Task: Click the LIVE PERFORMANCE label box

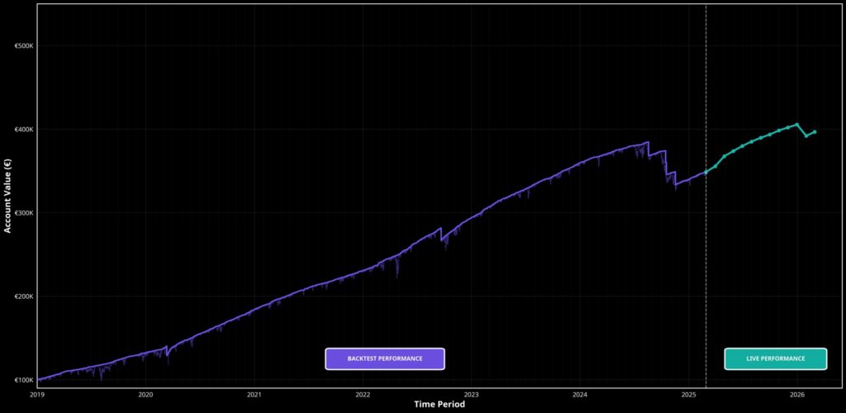Action: click(775, 358)
